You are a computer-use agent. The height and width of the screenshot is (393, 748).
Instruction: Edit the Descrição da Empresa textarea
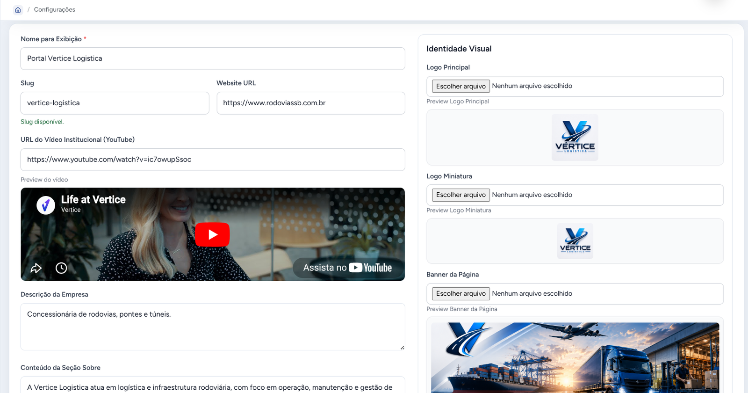coord(213,327)
